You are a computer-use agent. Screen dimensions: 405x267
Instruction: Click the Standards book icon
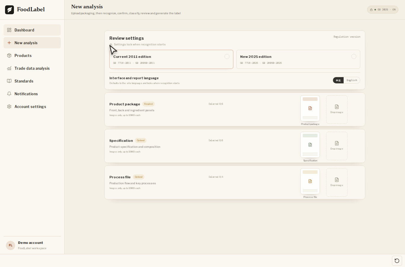(x=9, y=81)
